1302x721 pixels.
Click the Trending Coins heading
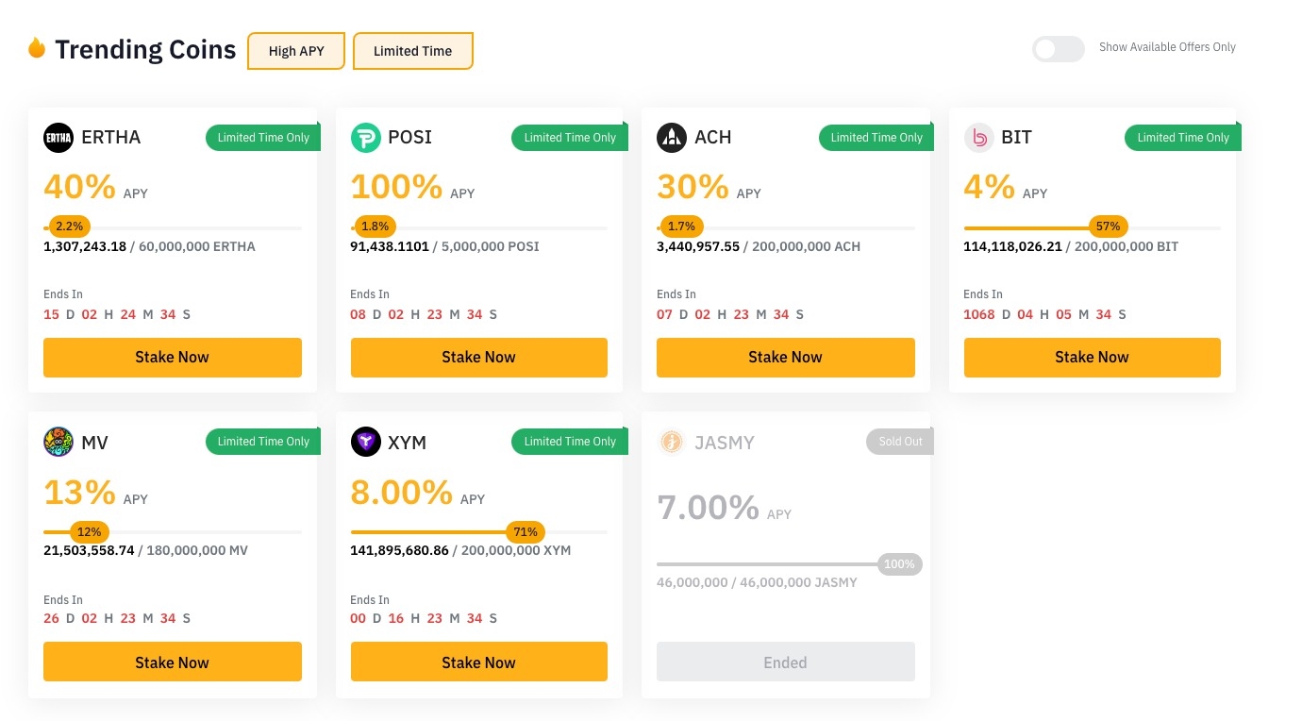click(145, 50)
